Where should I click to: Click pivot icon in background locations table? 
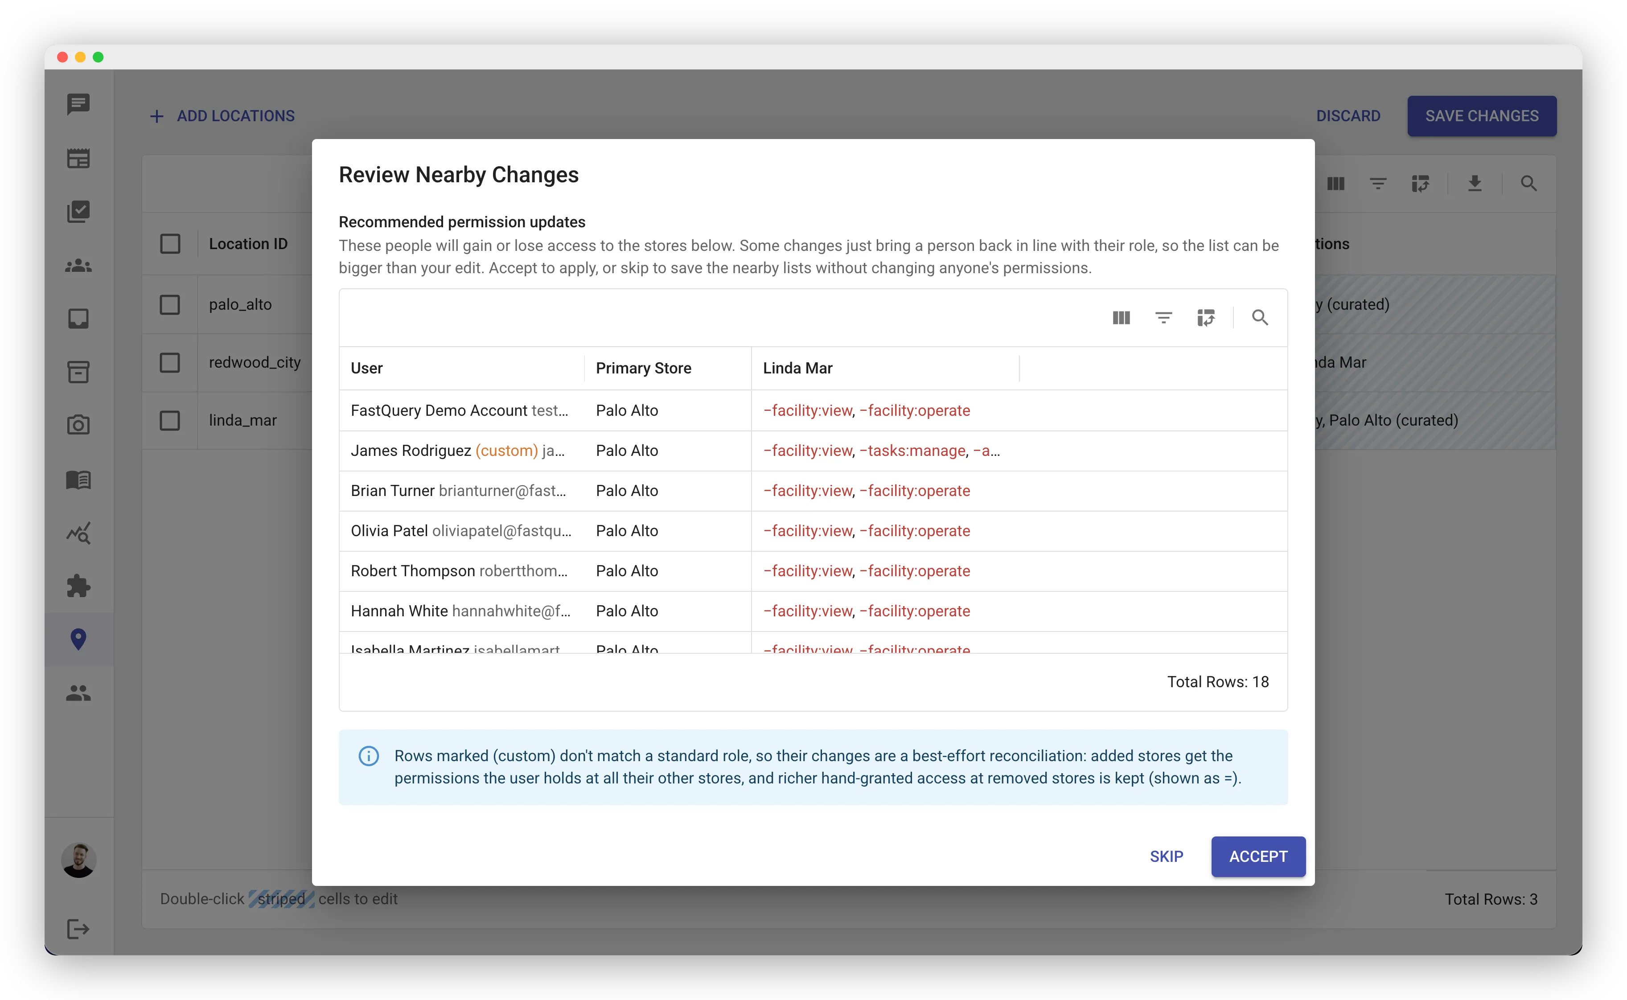pos(1420,184)
